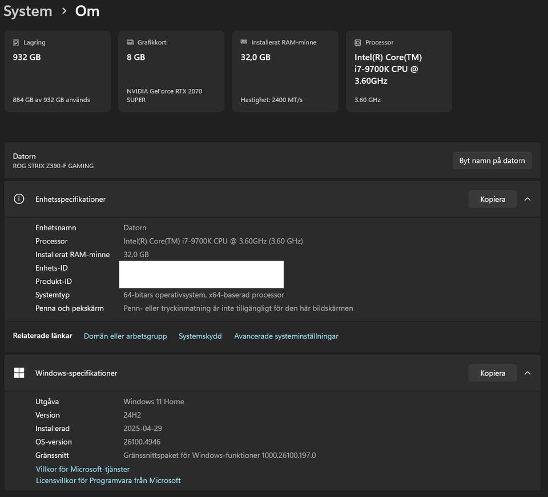Open Licensvillkor för Programvara från Microsoft
548x497 pixels.
point(108,480)
